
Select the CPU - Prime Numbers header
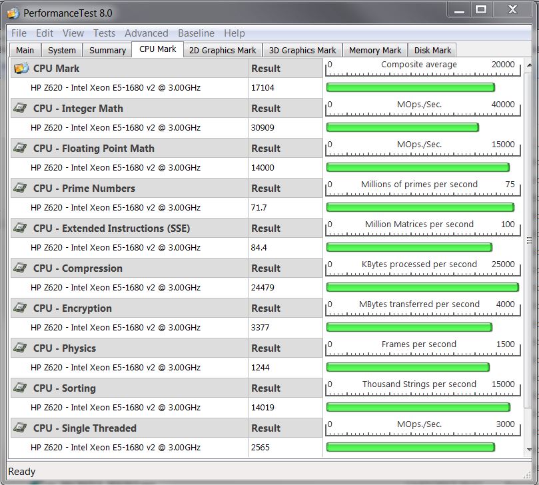(x=129, y=188)
